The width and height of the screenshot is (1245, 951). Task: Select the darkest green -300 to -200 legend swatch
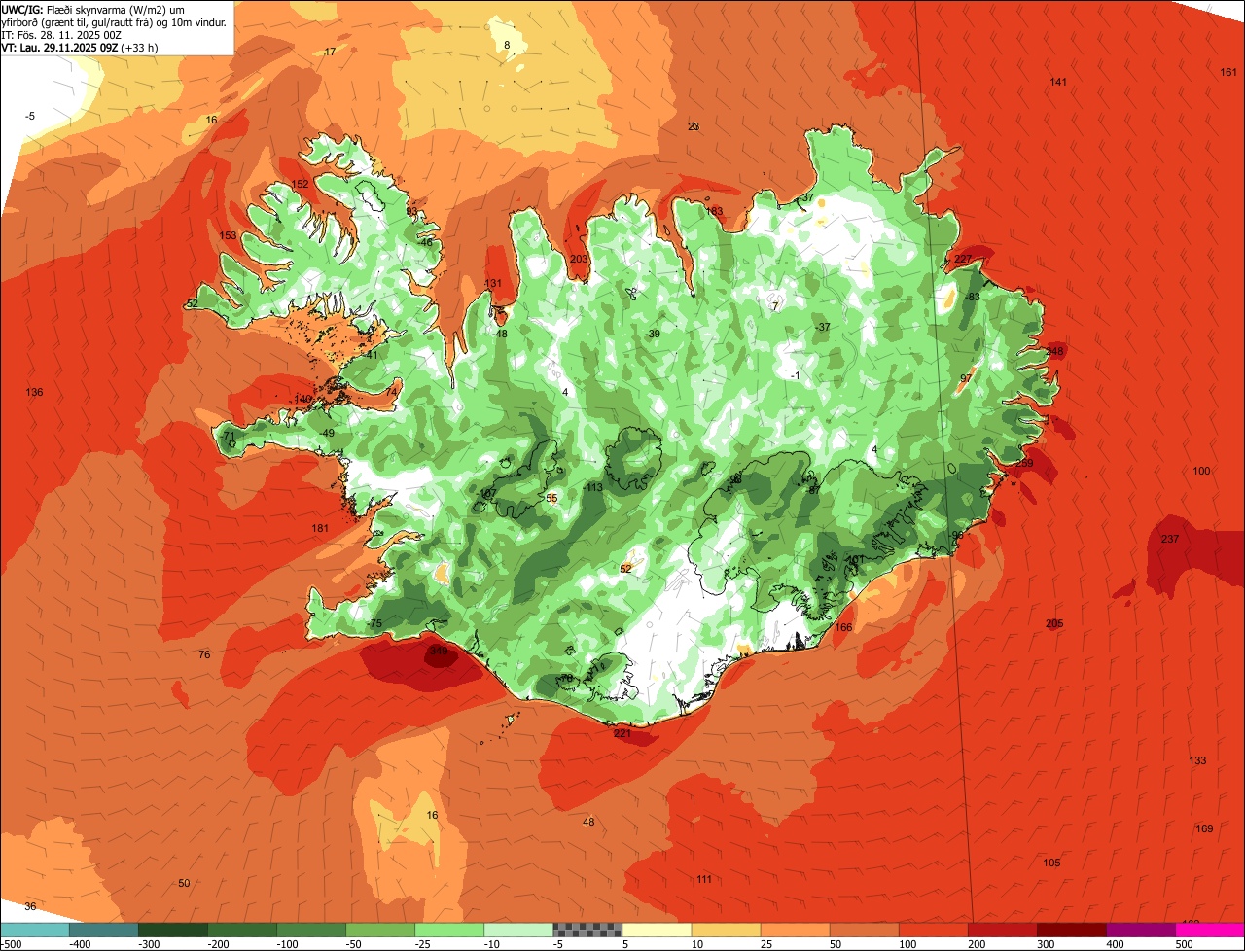173,930
